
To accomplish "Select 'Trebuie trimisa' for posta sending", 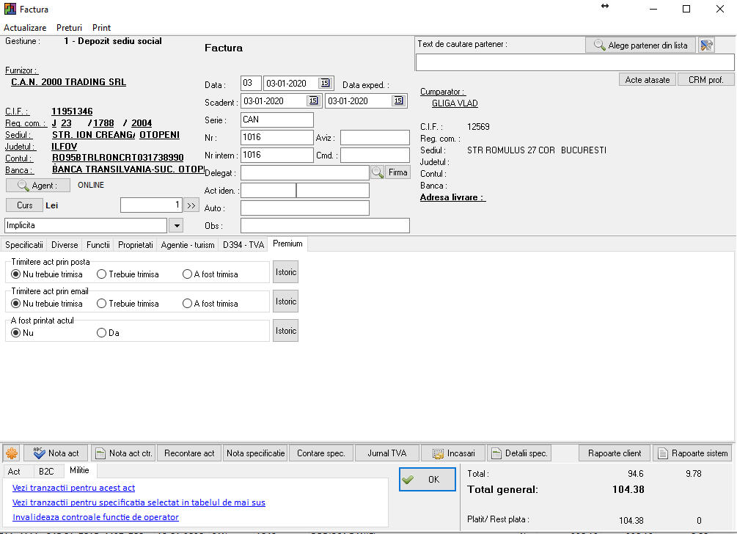I will 102,274.
